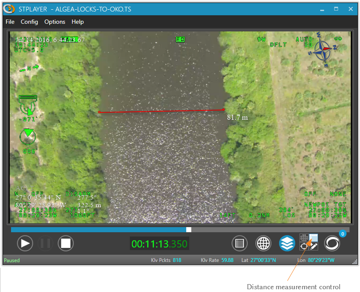Click the swirl logo round button
Image resolution: width=360 pixels, height=292 pixels.
click(x=332, y=243)
